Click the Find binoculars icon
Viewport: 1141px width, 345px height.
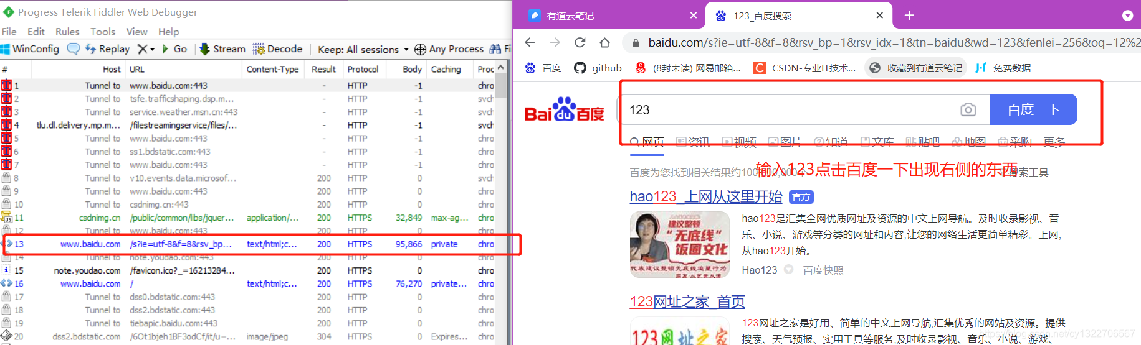[x=495, y=48]
